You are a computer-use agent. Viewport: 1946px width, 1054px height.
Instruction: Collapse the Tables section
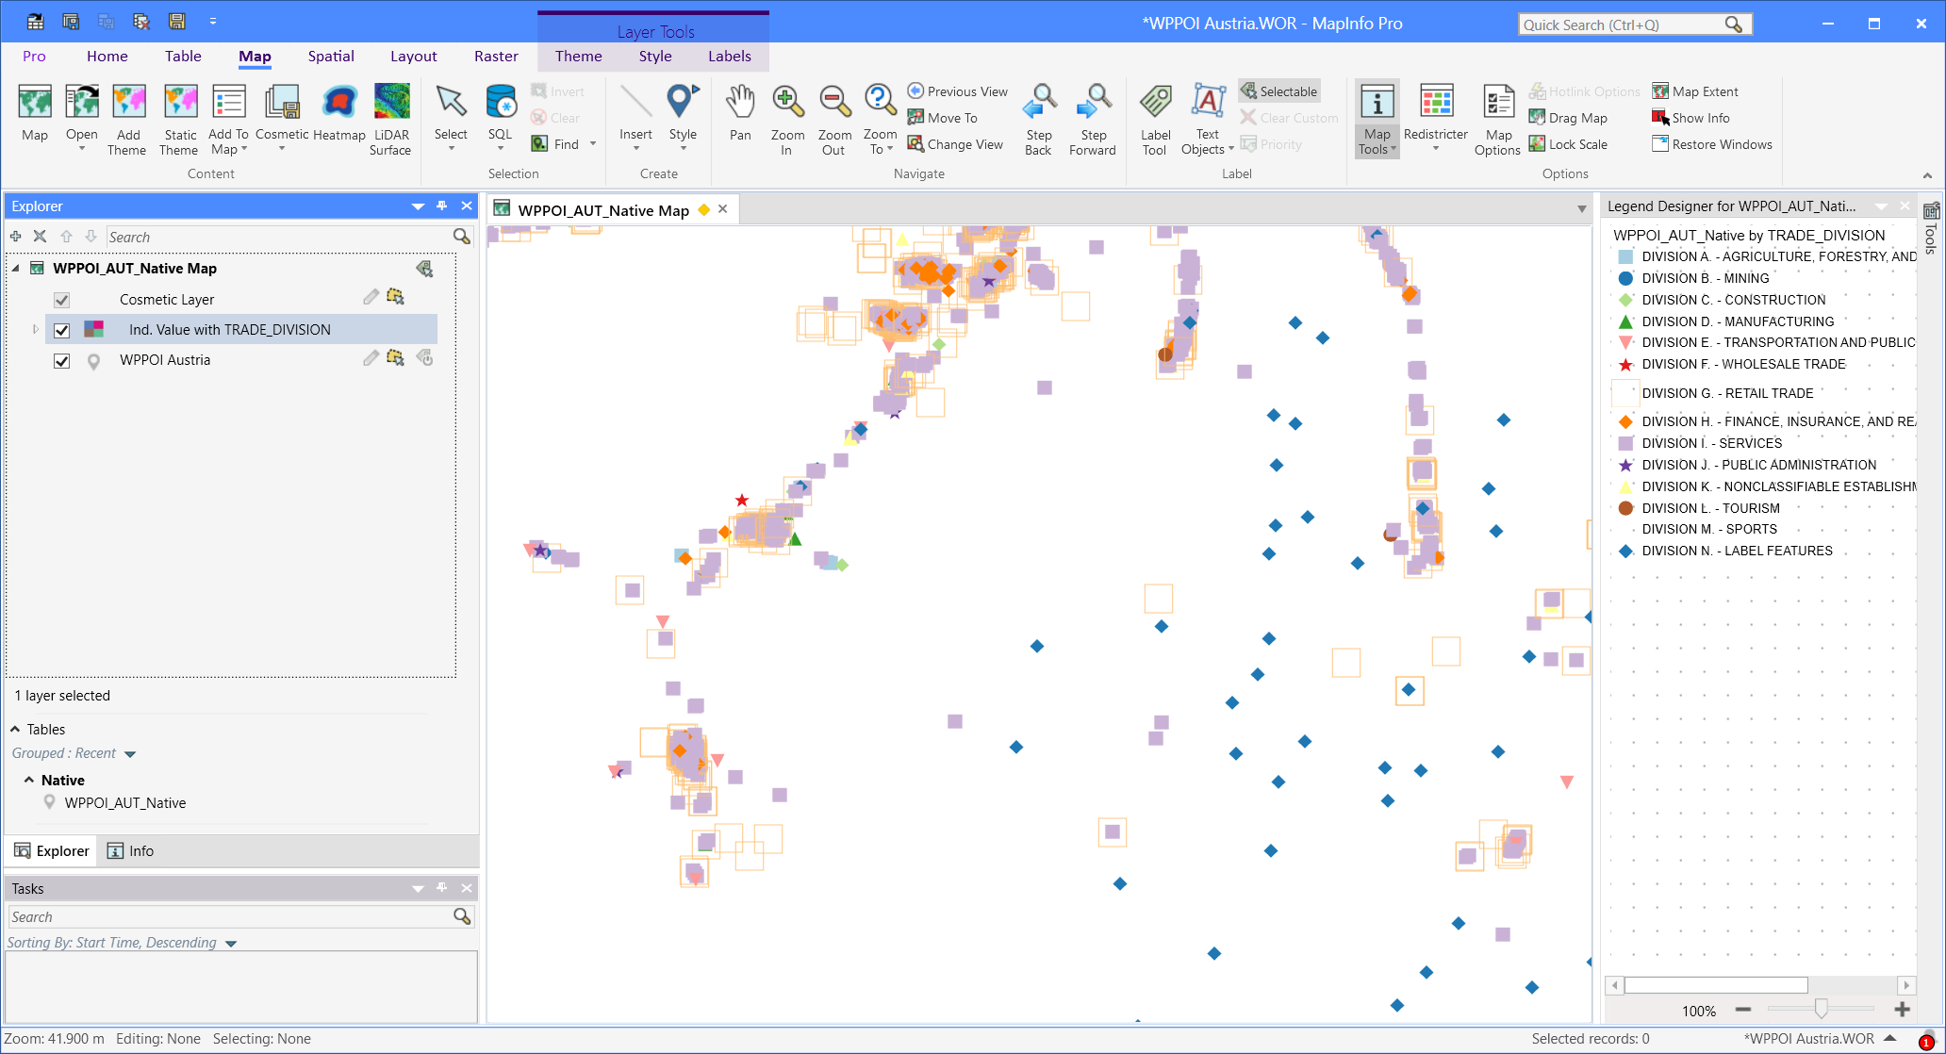15,730
